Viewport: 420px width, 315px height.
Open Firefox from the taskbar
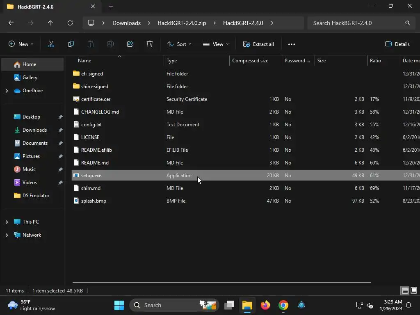(265, 305)
